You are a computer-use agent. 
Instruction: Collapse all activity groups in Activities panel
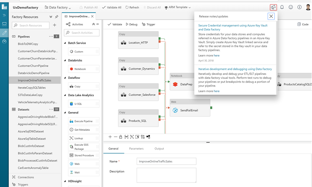click(94, 24)
